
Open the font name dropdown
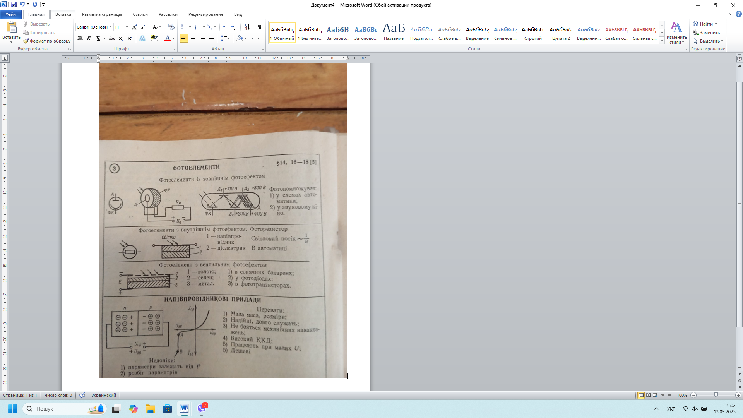coord(111,27)
